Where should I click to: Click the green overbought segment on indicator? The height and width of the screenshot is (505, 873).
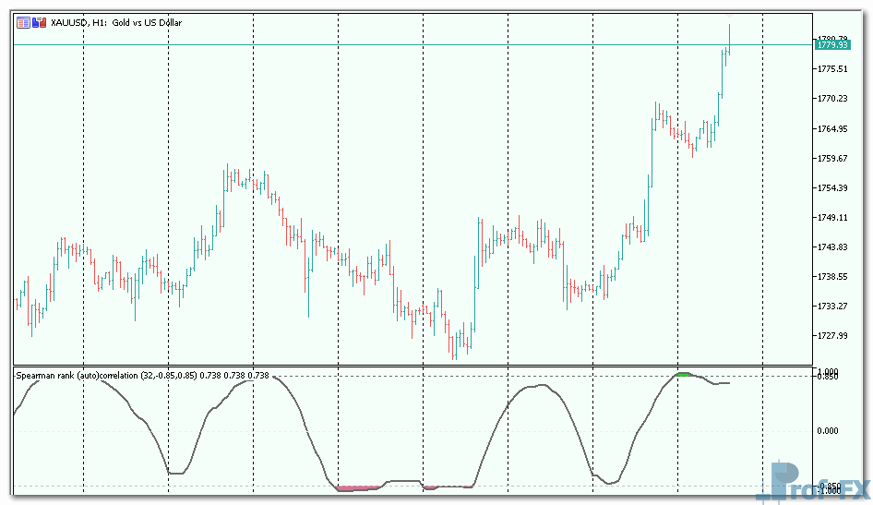685,374
